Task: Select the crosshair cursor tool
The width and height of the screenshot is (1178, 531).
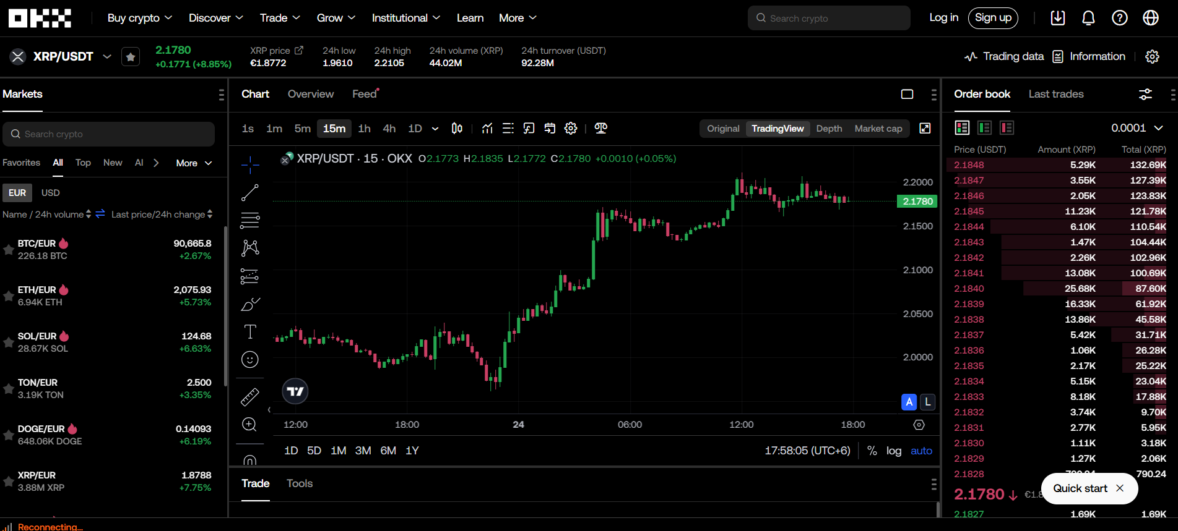Action: point(250,164)
